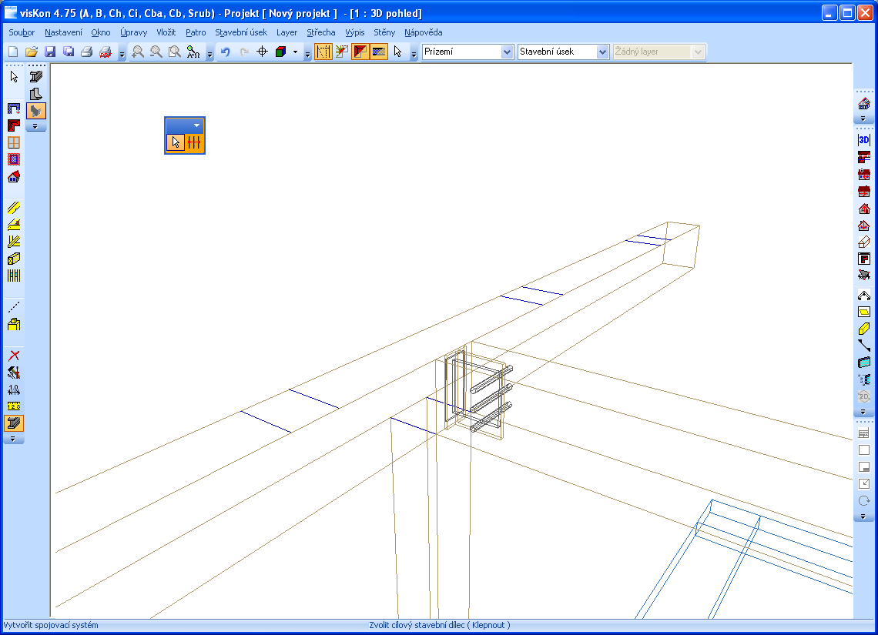878x635 pixels.
Task: Click the rotate circular arrow icon on right
Action: 864,501
